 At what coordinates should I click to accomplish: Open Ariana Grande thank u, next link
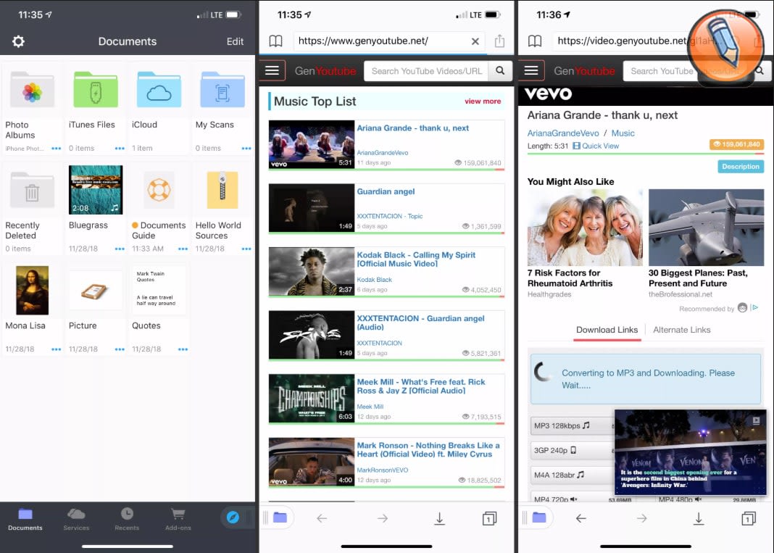412,128
